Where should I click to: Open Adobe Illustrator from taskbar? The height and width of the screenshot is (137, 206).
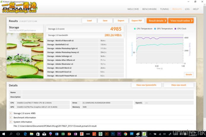[x=107, y=134]
